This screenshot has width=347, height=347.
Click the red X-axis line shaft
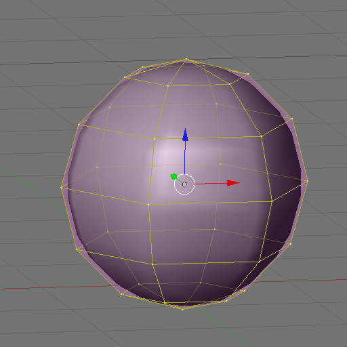pyautogui.click(x=211, y=184)
